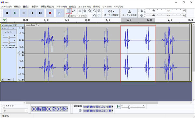This screenshot has width=195, height=118.
Task: Click the 3.0 mark on the timeline ruler
Action: pos(87,20)
